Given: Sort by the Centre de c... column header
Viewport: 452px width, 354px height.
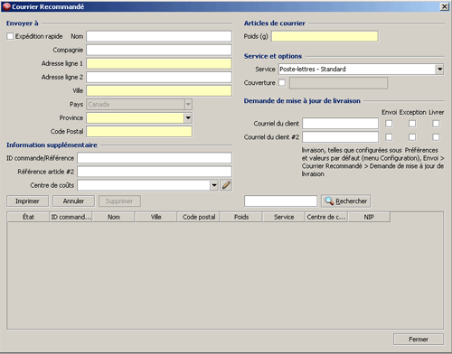Looking at the screenshot, I should pyautogui.click(x=326, y=217).
